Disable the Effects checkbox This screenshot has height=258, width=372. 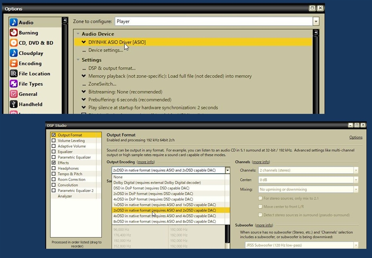(54, 163)
